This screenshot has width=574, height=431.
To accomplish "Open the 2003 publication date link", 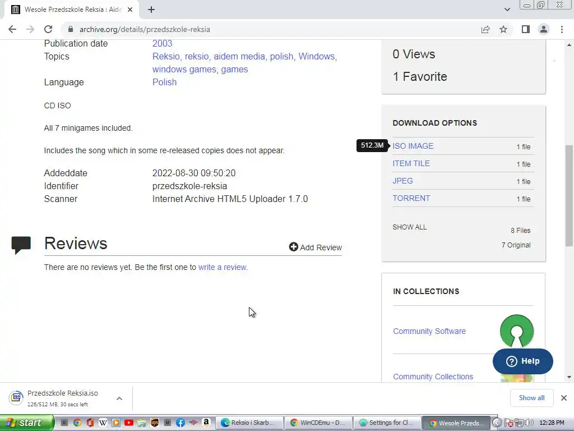I will click(x=162, y=43).
